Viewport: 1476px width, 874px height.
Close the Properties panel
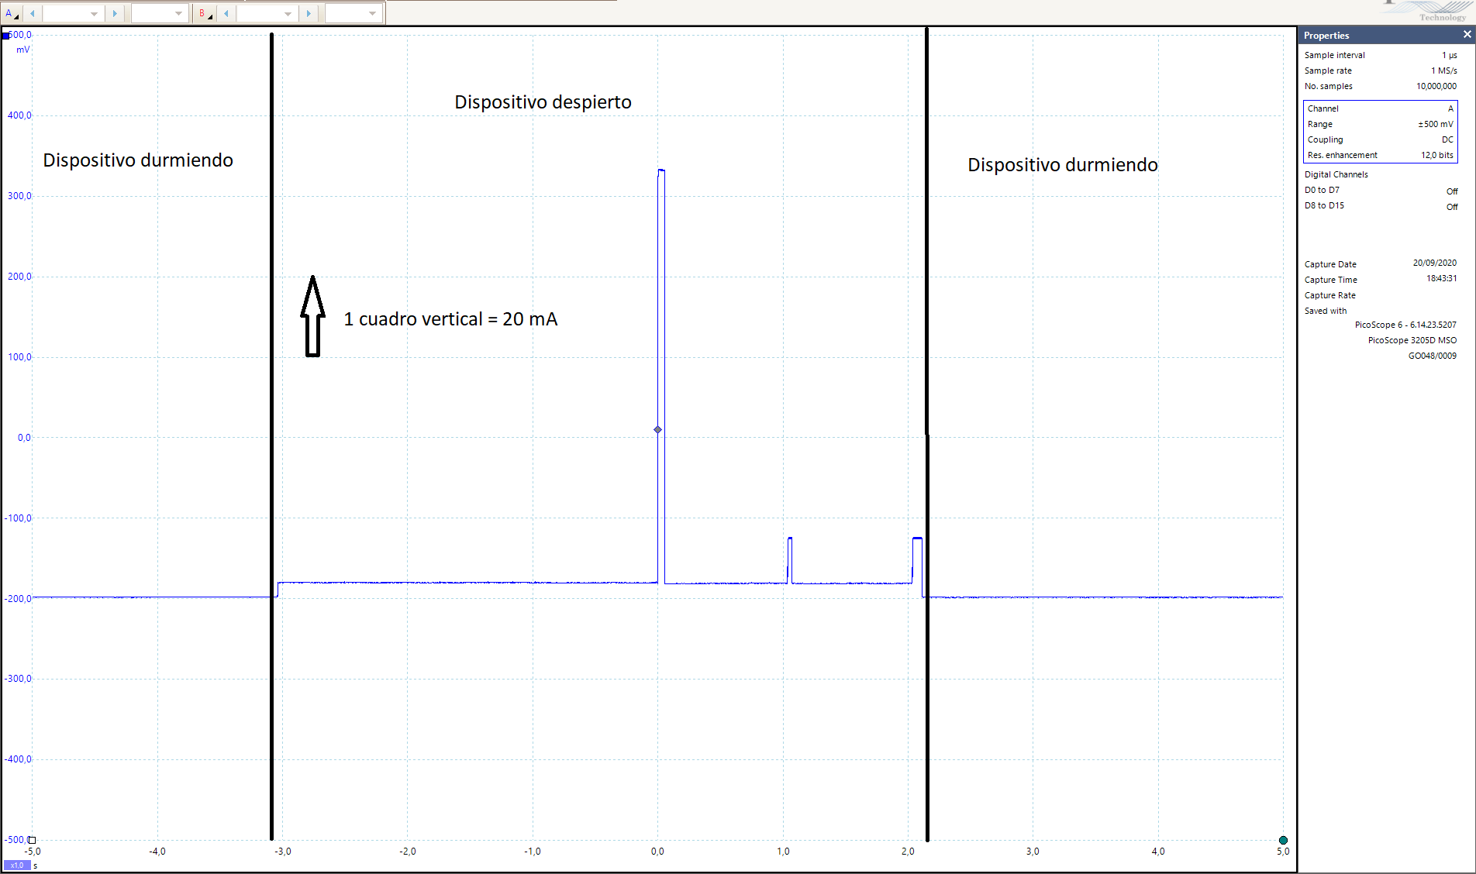click(x=1467, y=35)
